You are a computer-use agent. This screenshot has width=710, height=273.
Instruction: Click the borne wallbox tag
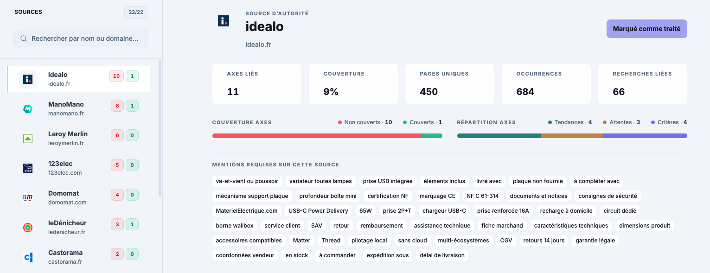click(x=235, y=226)
